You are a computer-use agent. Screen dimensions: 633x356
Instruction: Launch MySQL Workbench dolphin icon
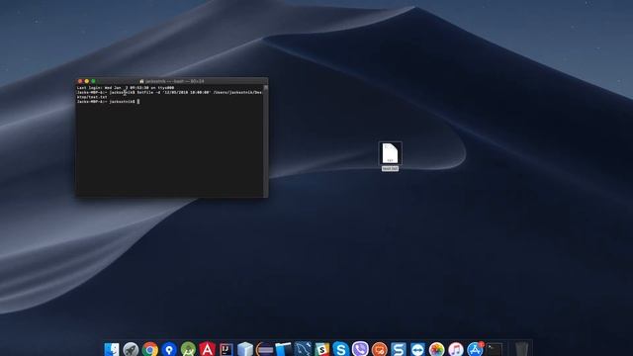click(x=303, y=349)
